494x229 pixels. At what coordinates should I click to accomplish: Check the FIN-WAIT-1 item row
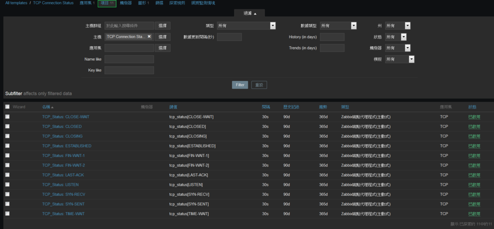[x=7, y=155]
